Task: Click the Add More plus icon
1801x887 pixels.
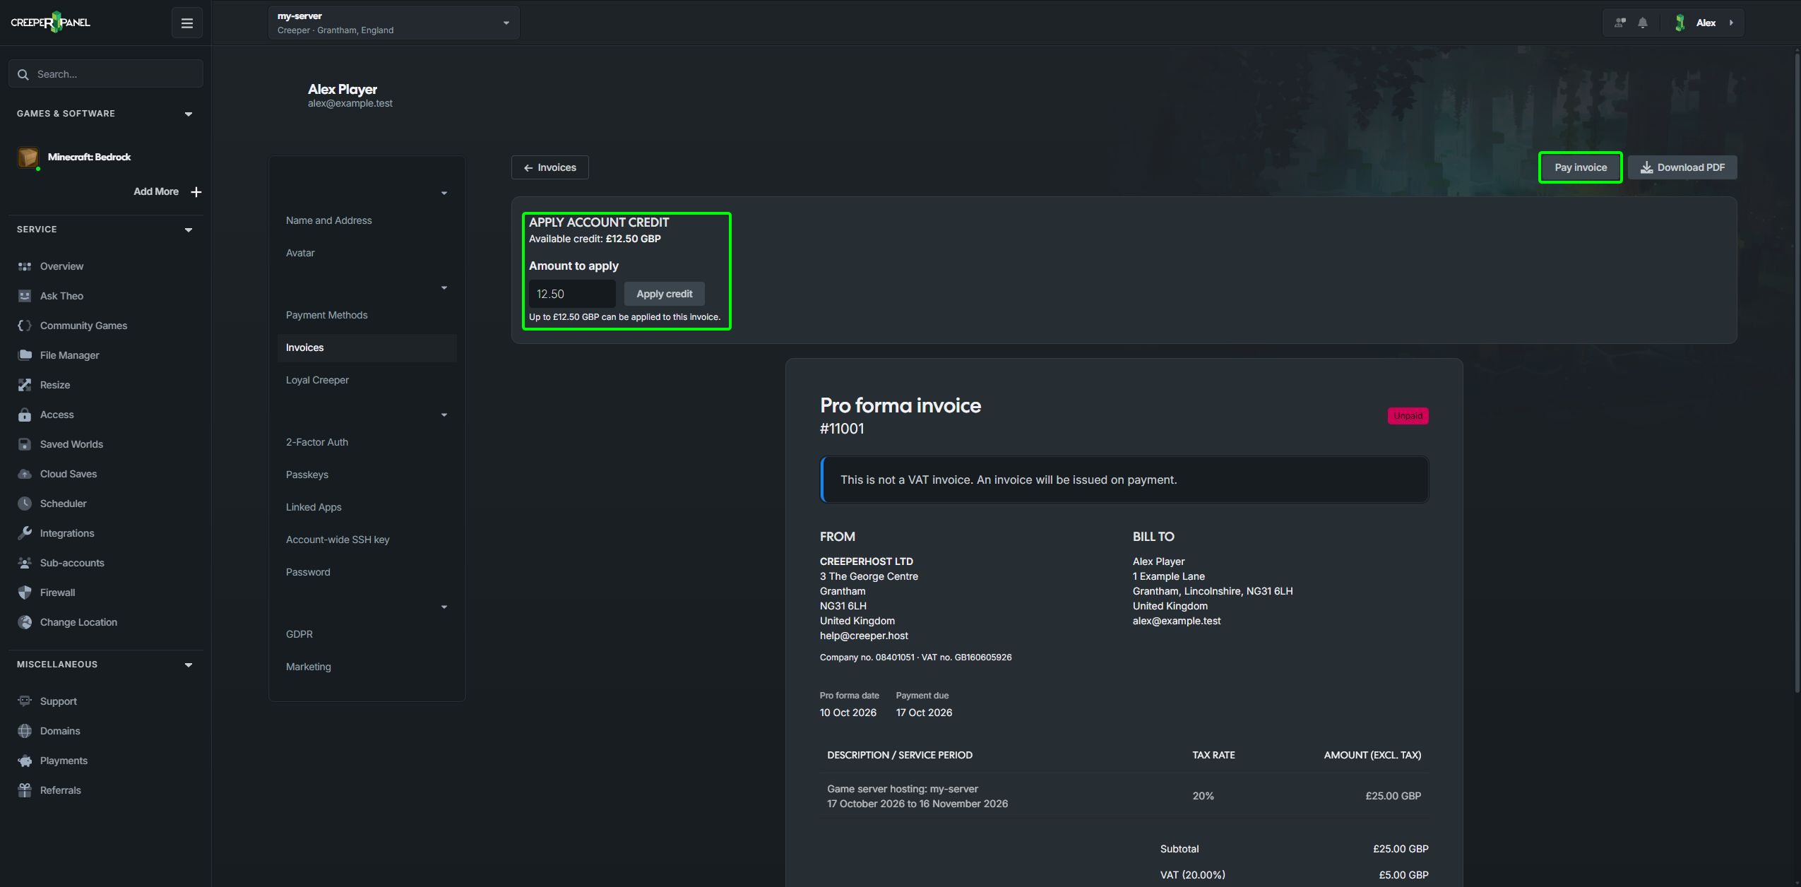Action: 196,191
